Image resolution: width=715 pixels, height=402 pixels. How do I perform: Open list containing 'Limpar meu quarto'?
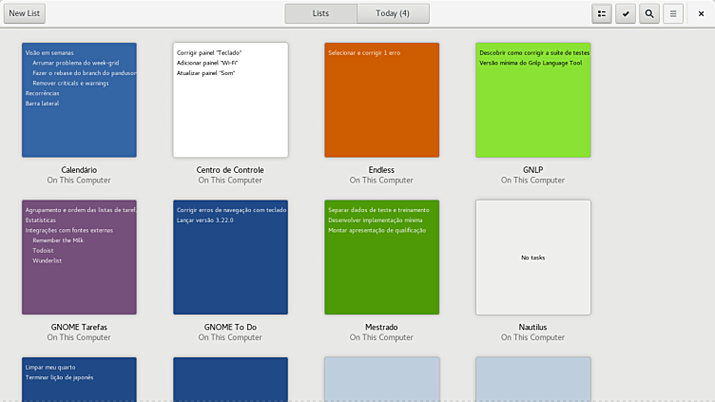(79, 378)
